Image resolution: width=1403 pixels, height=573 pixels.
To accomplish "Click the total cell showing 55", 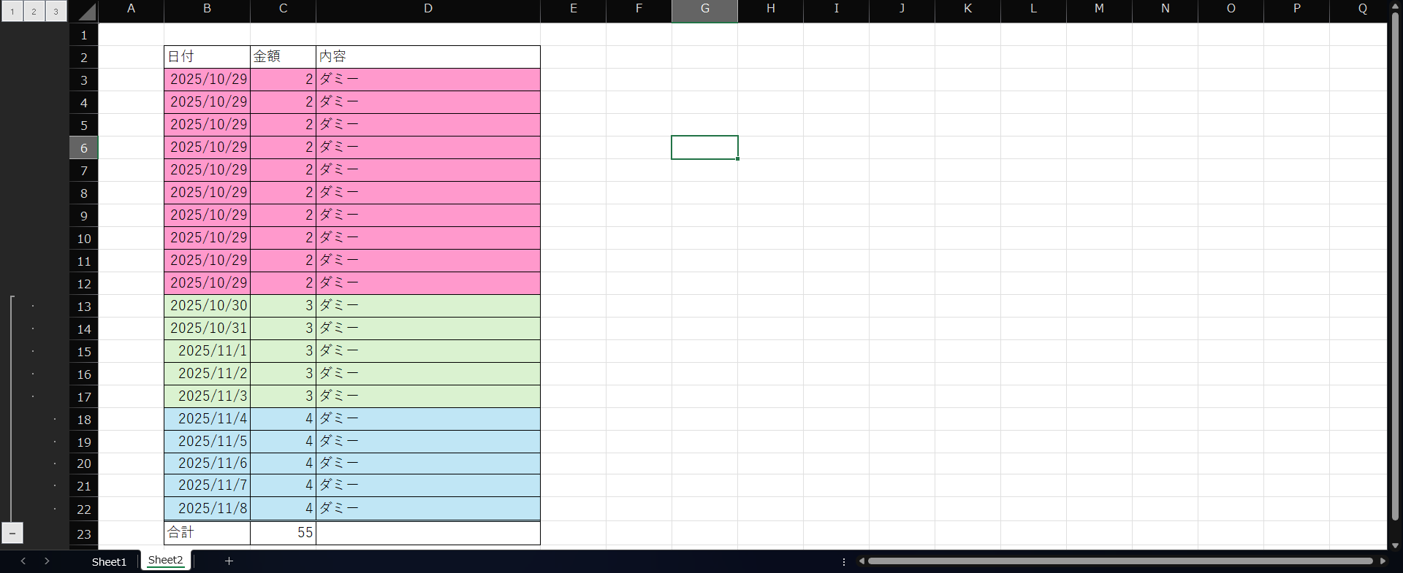I will [284, 532].
